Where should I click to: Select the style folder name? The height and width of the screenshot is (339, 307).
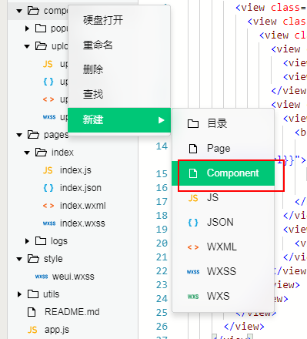(53, 259)
